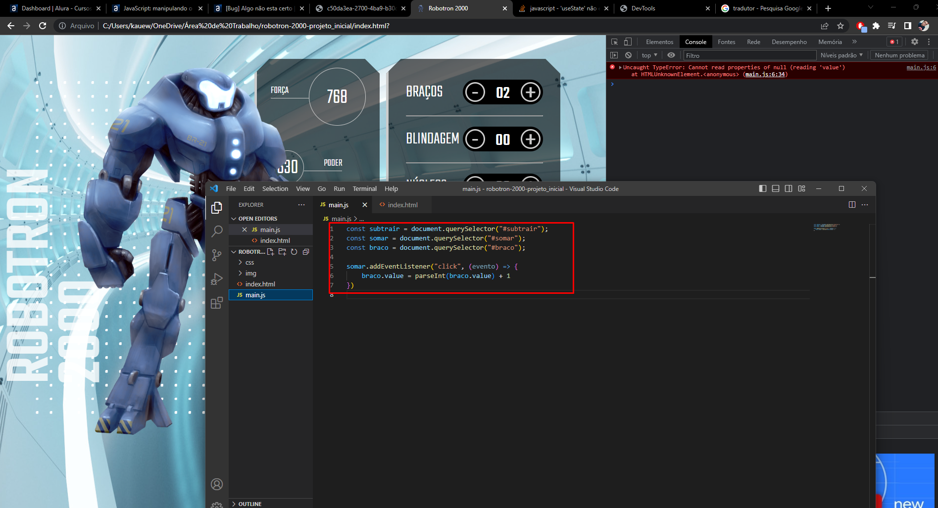This screenshot has height=508, width=938.
Task: Select main.js in explorer tree
Action: tap(271, 295)
